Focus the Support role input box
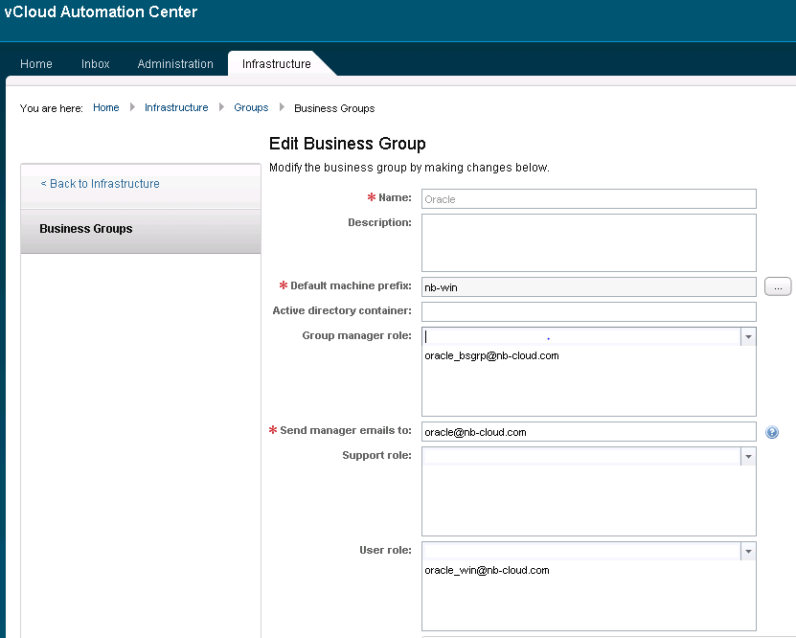The image size is (796, 638). pos(581,456)
